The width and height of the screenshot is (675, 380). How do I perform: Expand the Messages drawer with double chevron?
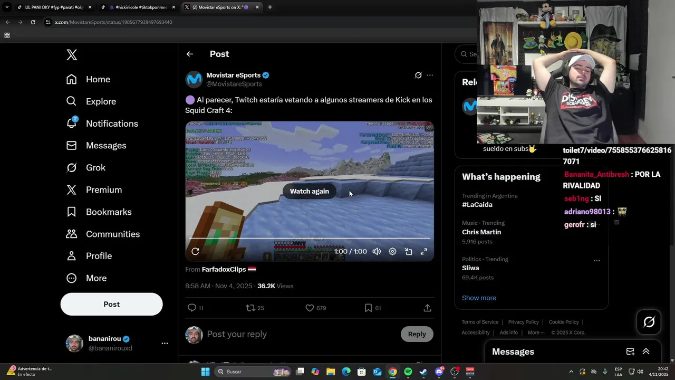pos(646,351)
